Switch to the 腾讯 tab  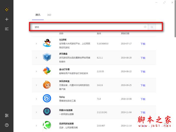(x=38, y=15)
